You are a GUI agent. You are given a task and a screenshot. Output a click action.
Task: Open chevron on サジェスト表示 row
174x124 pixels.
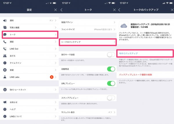115,112
